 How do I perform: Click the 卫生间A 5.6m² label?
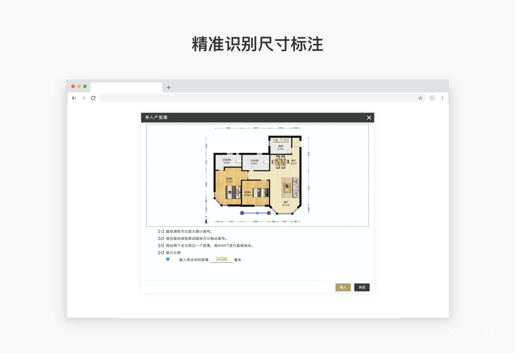(227, 161)
